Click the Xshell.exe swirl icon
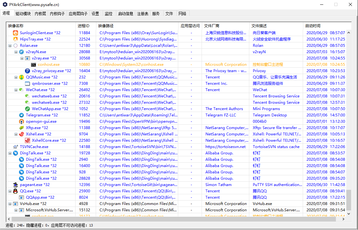The height and width of the screenshot is (230, 358). tap(21, 134)
